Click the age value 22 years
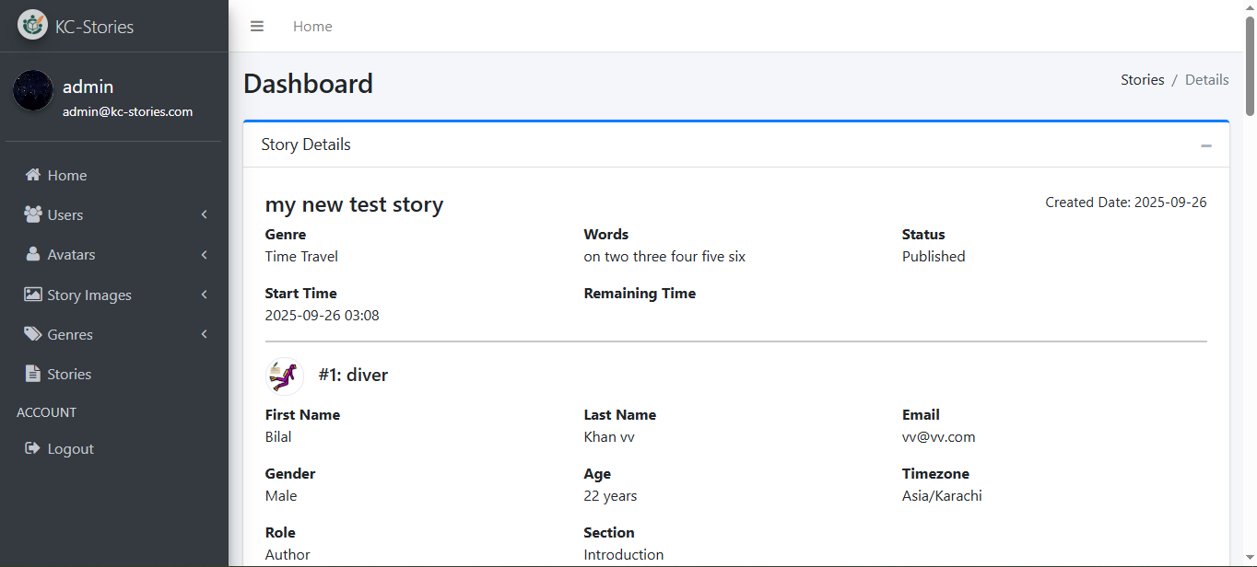 pyautogui.click(x=610, y=496)
